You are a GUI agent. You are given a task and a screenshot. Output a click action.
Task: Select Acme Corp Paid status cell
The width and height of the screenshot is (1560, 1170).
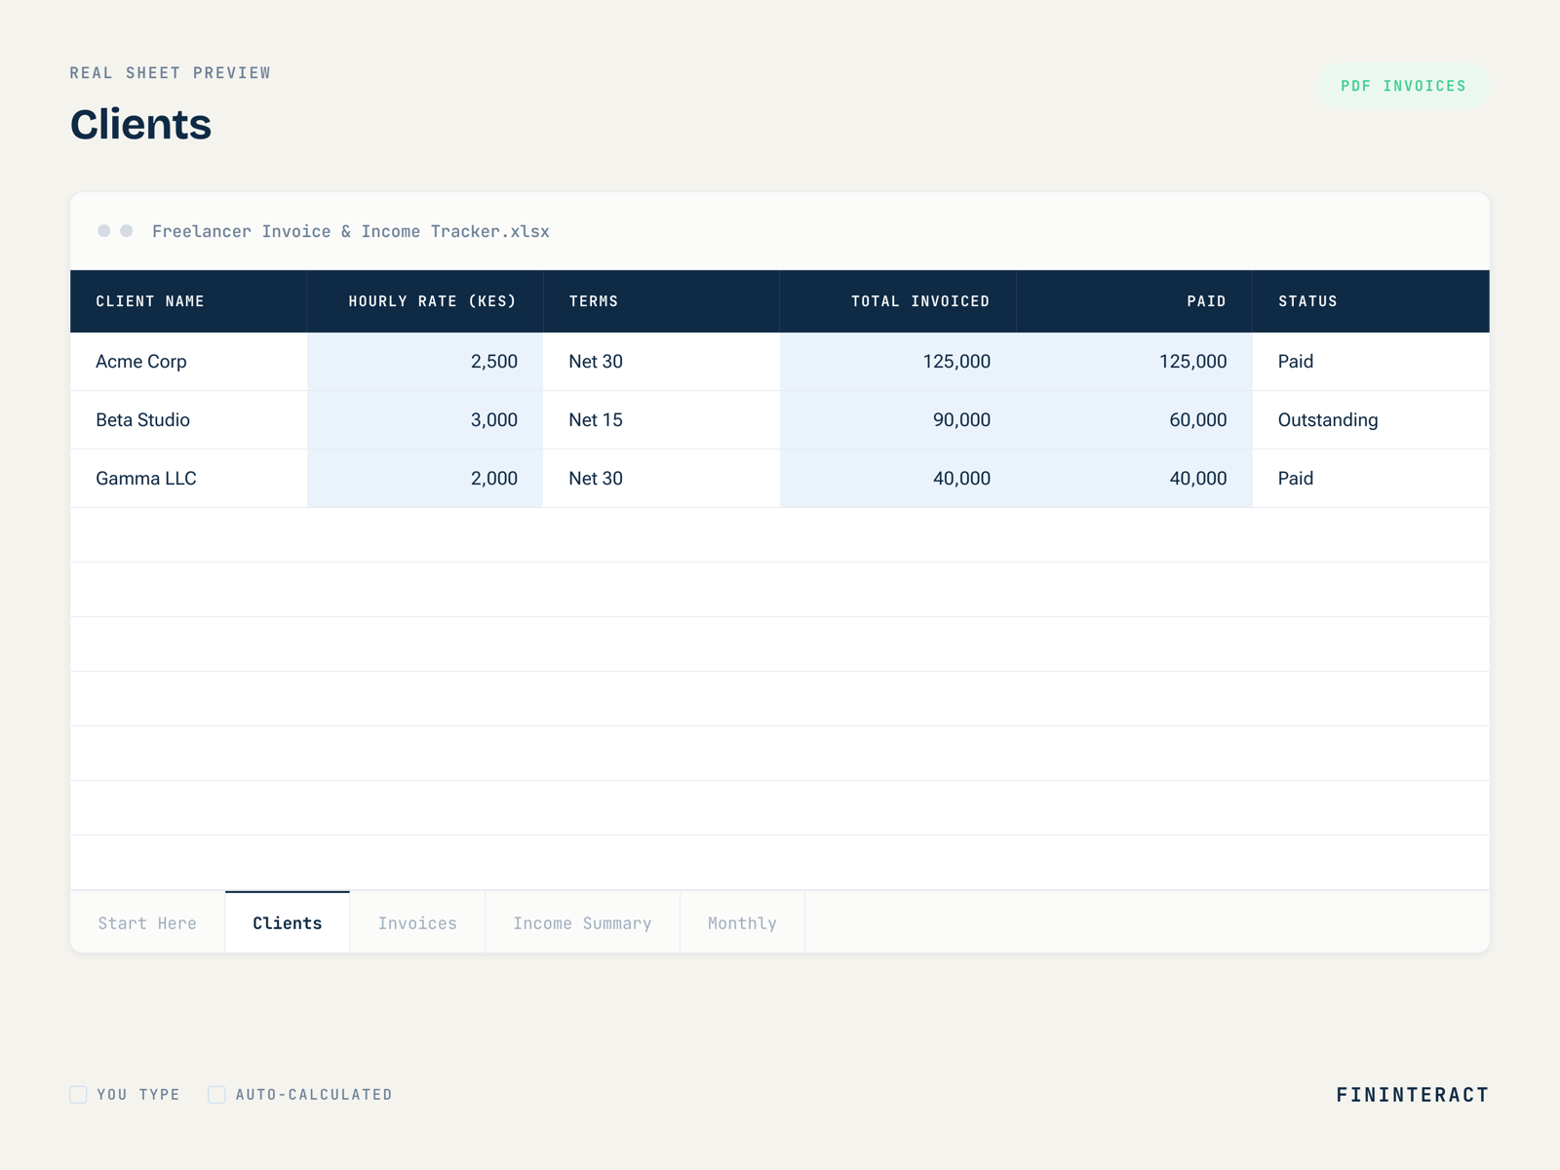pyautogui.click(x=1371, y=362)
